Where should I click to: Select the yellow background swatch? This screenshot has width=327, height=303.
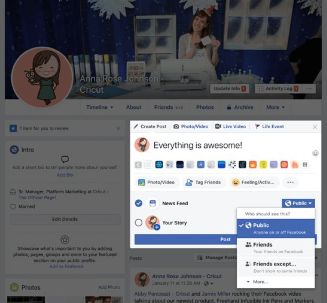[x=263, y=165]
